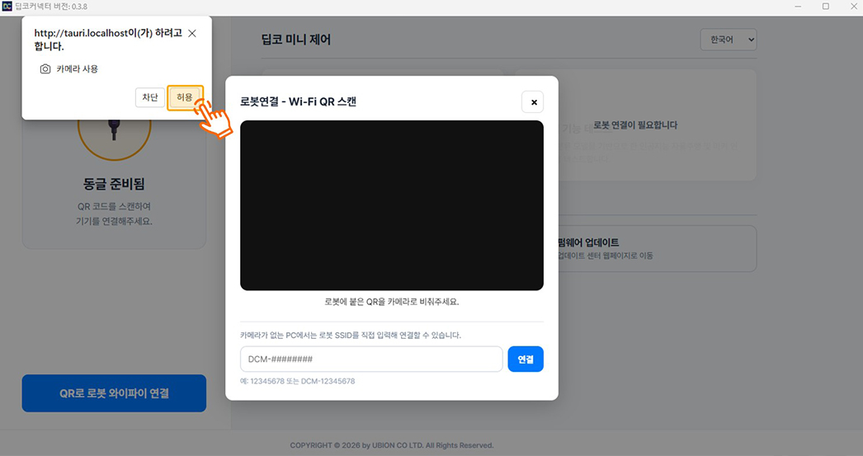Image resolution: width=863 pixels, height=456 pixels.
Task: Click the blue 연결 connect button
Action: coord(526,360)
